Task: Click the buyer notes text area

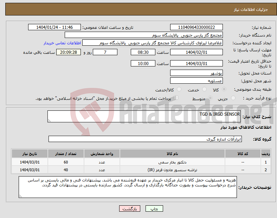Action: 128,187
